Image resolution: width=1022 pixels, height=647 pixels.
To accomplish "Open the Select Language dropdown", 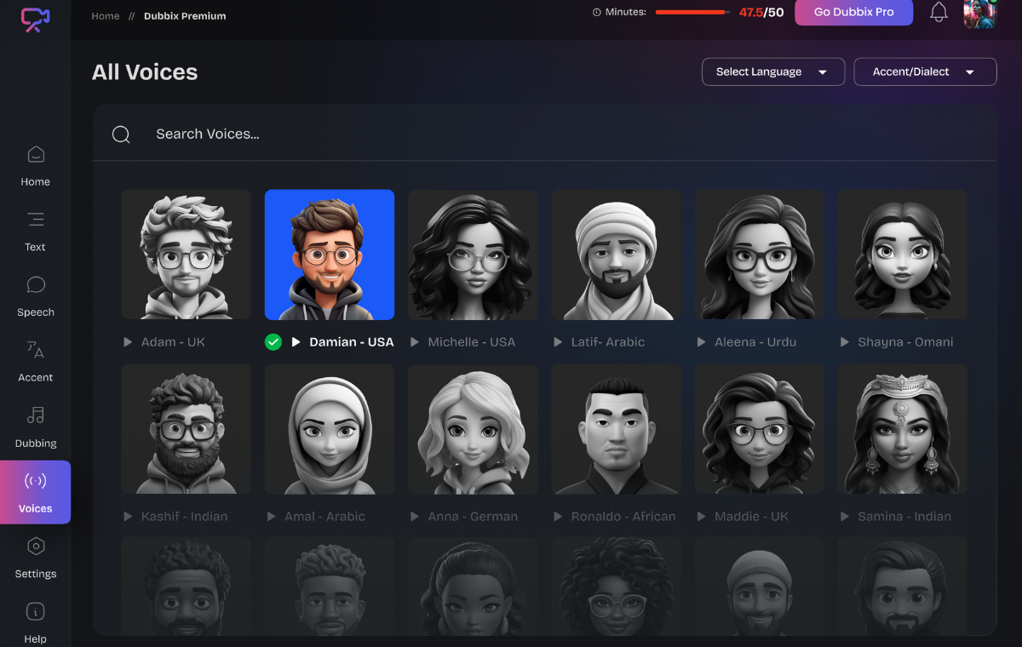I will coord(773,72).
